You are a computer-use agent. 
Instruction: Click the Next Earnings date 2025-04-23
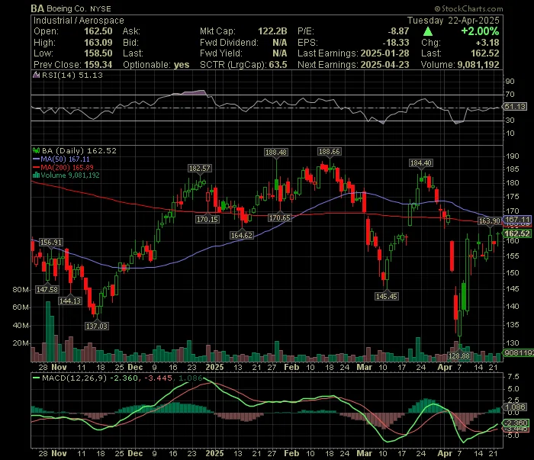(384, 65)
